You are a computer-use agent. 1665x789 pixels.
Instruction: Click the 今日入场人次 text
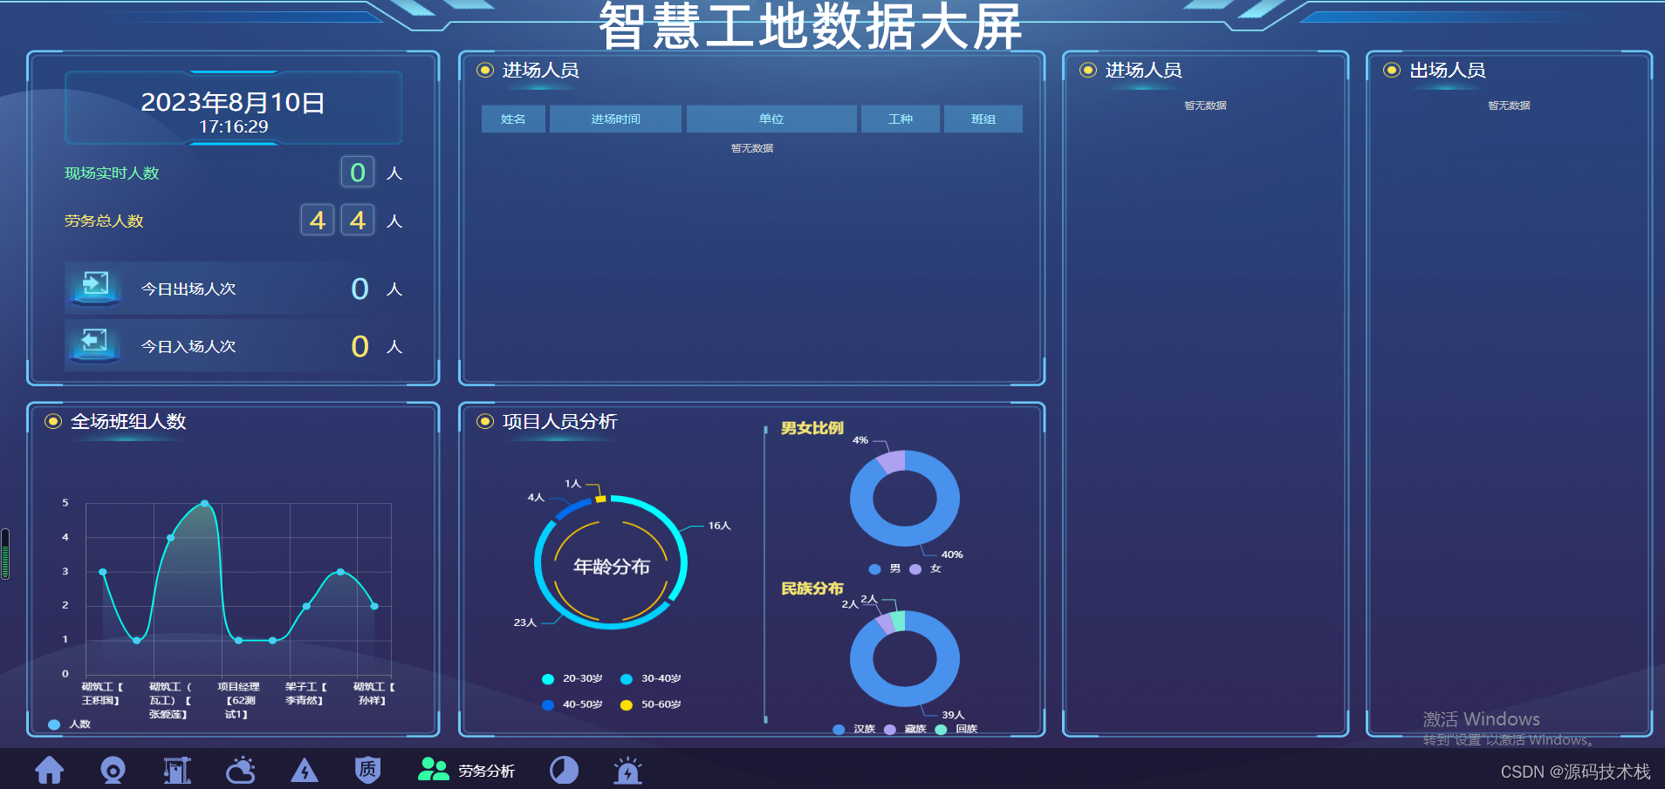coord(188,346)
